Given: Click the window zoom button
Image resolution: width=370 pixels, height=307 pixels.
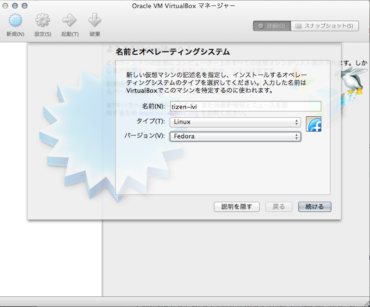Looking at the screenshot, I should (25, 6).
